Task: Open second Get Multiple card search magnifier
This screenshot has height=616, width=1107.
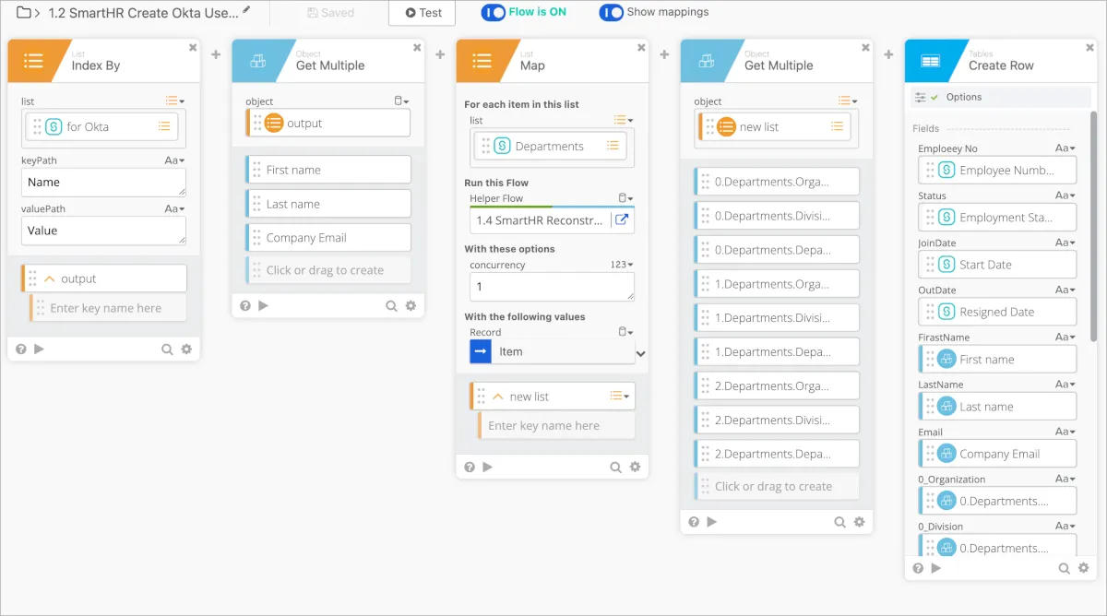Action: coord(839,522)
